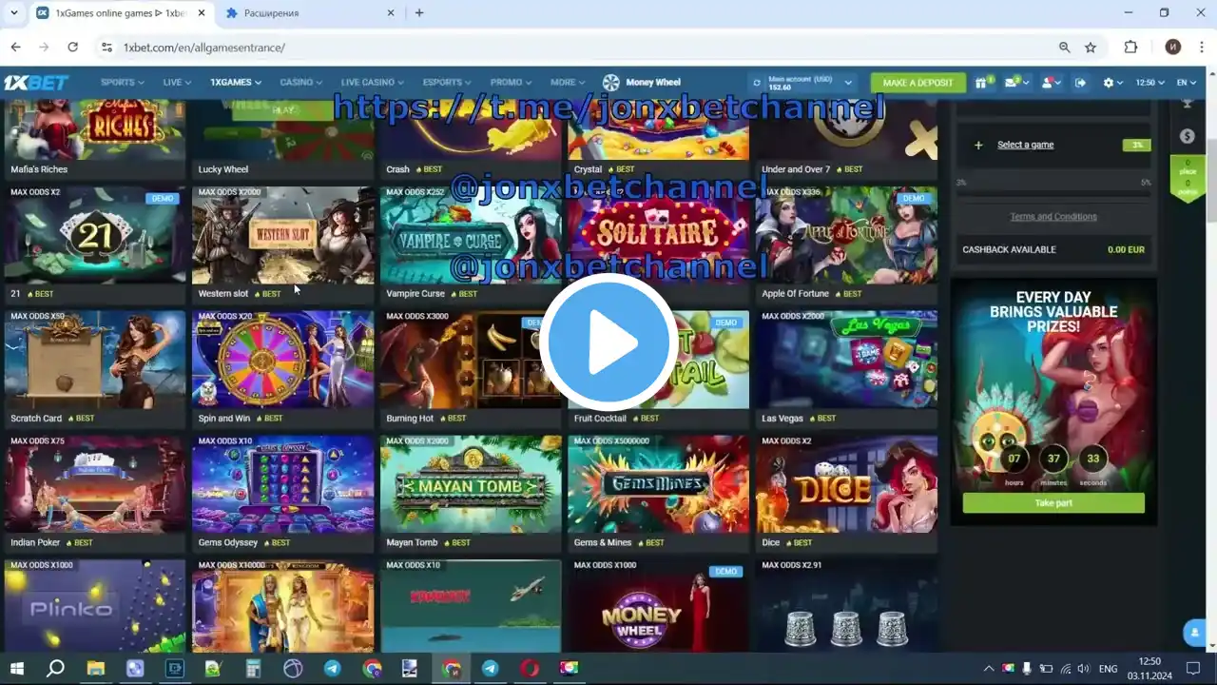Open the Opera browser taskbar icon

[x=530, y=668]
